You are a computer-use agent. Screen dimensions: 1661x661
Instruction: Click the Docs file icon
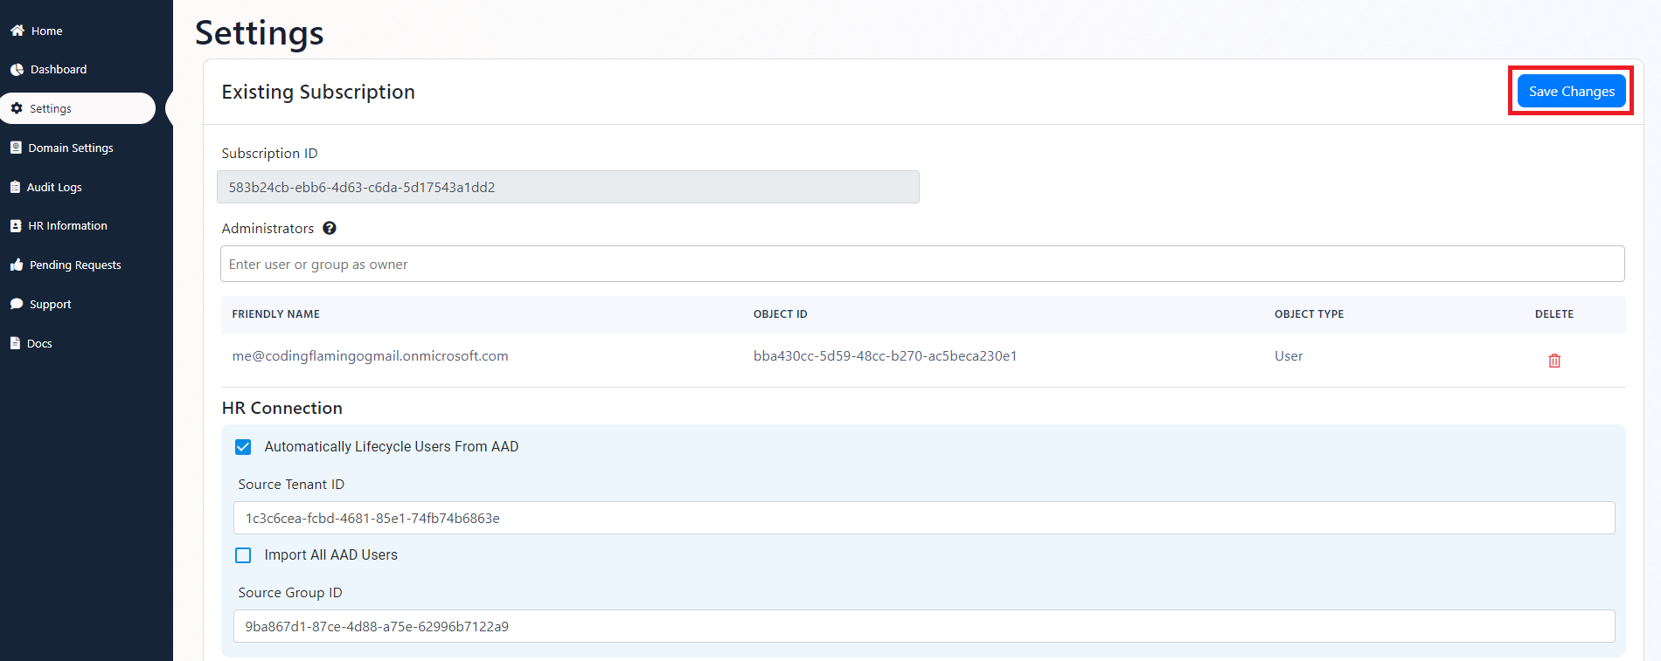click(15, 343)
